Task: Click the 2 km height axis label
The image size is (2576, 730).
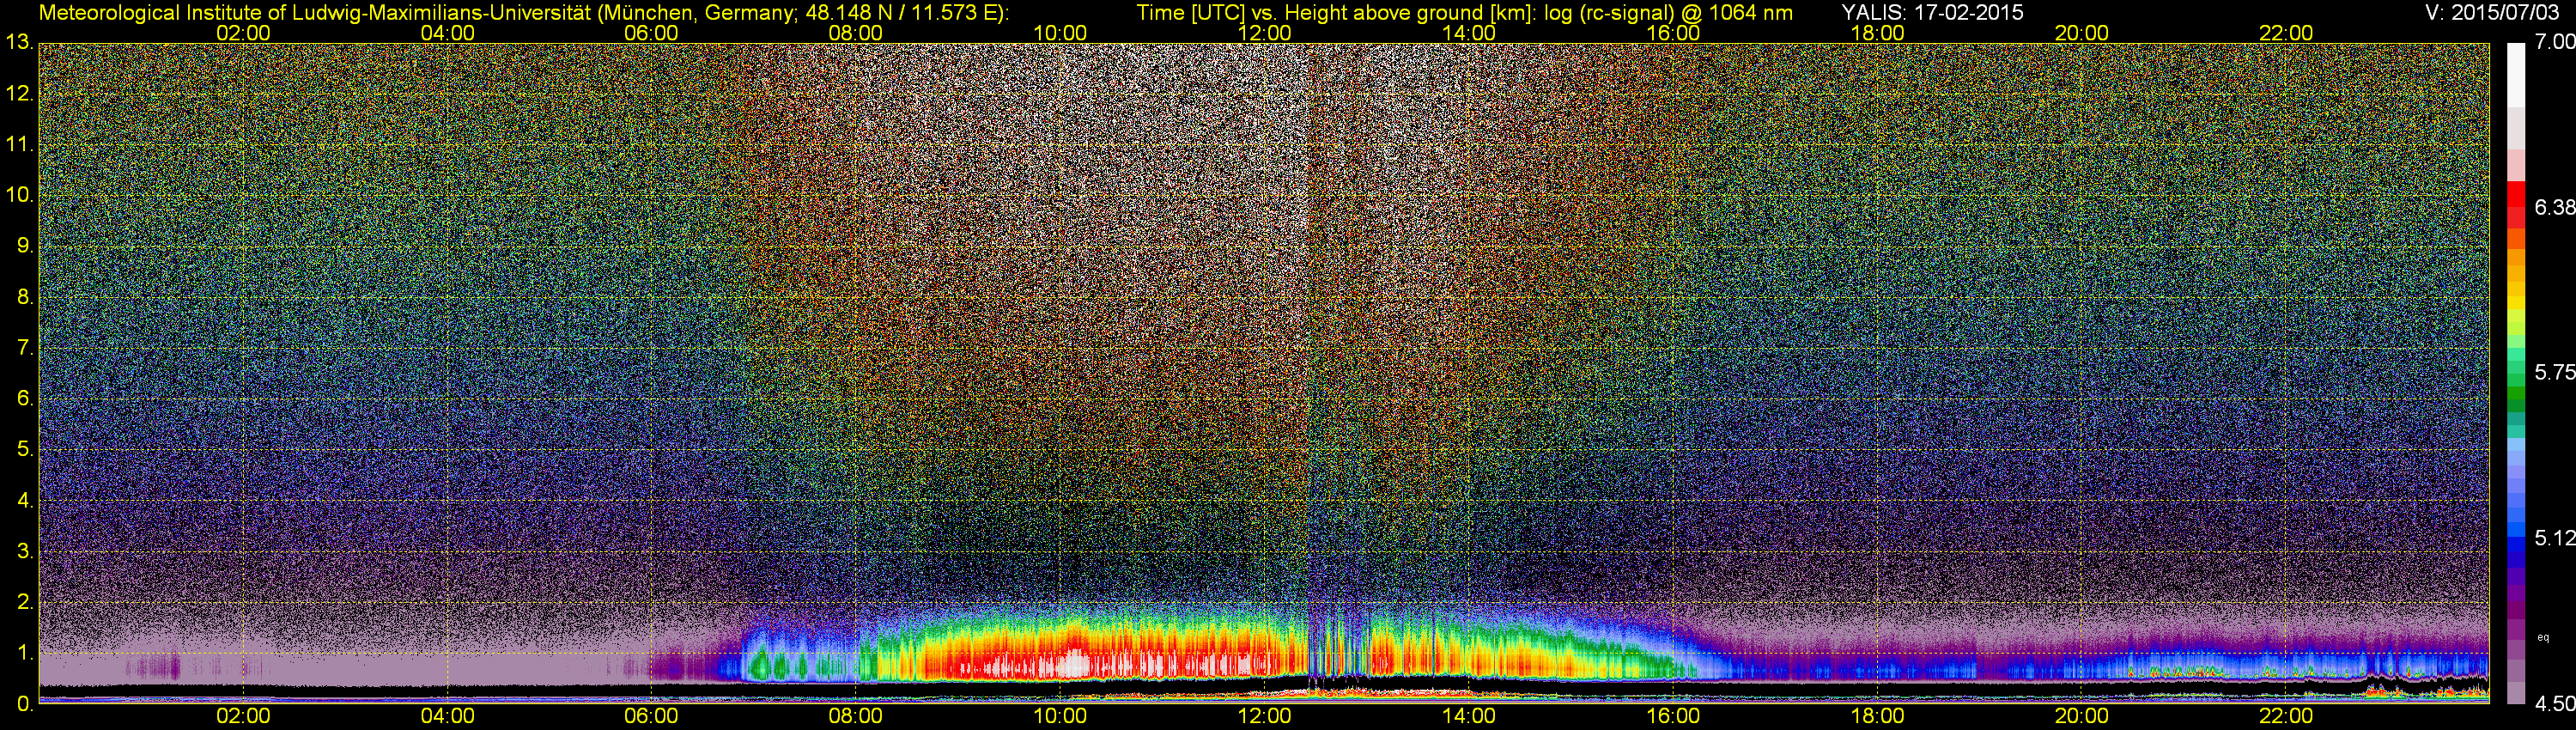Action: tap(25, 602)
